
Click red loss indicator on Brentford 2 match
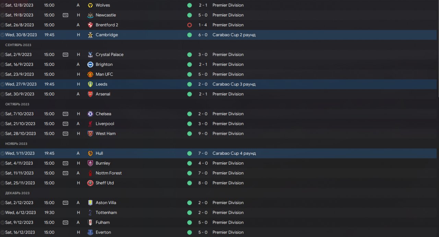pos(189,25)
